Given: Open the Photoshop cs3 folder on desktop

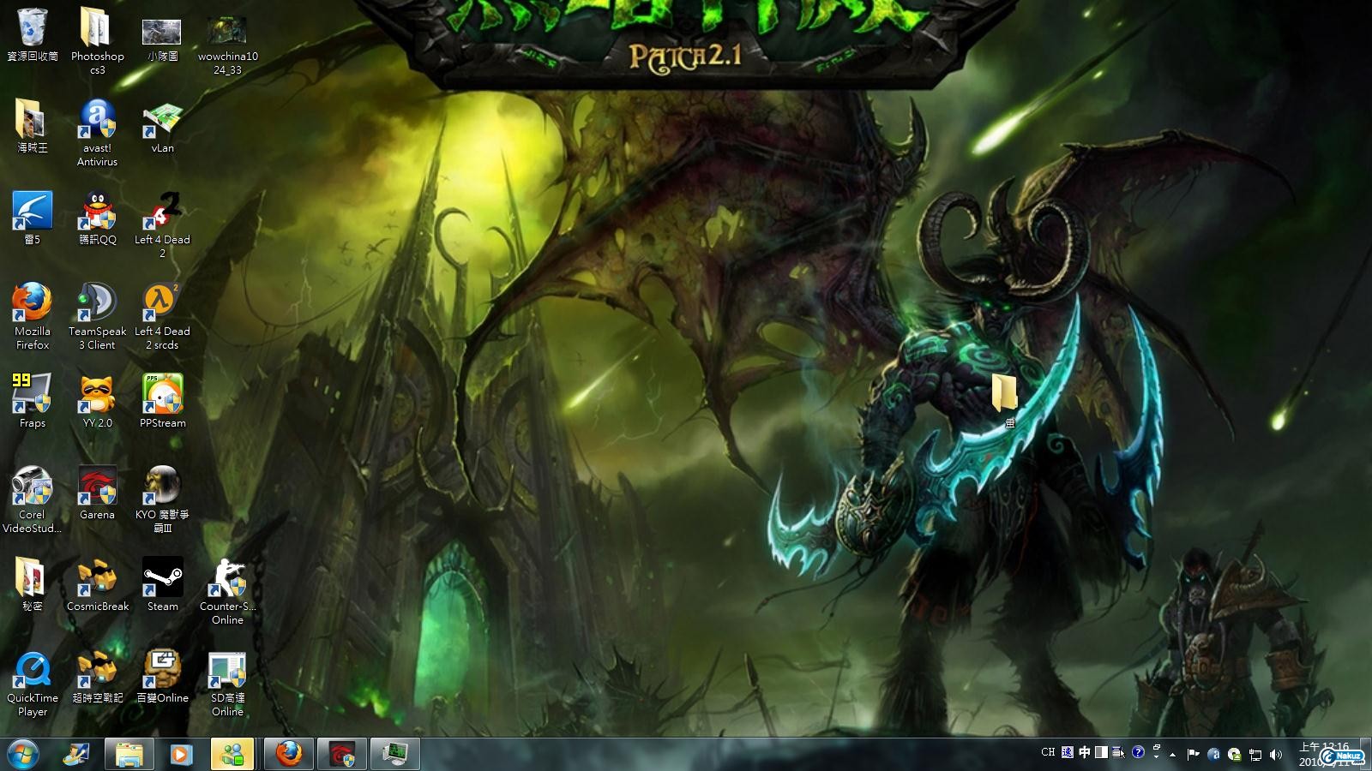Looking at the screenshot, I should point(97,40).
